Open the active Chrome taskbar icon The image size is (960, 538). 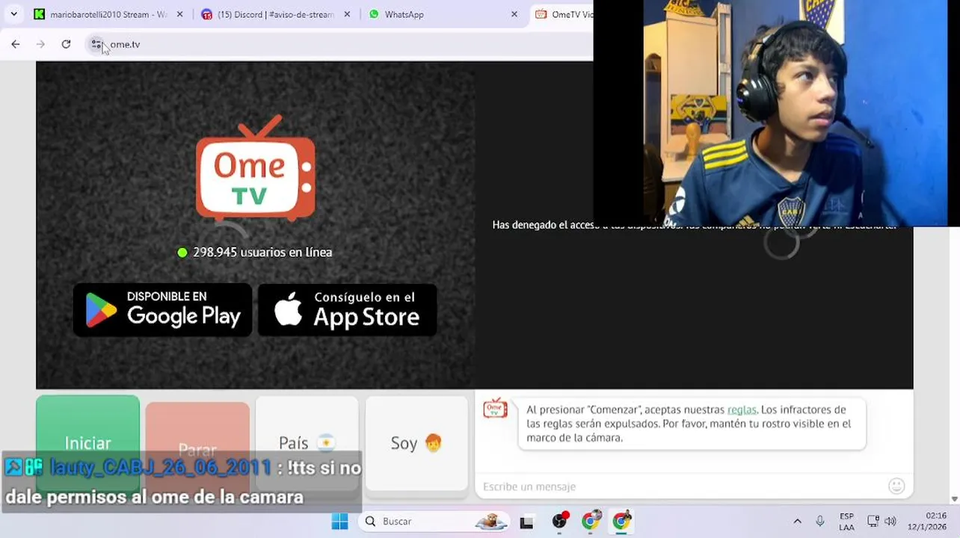point(622,522)
